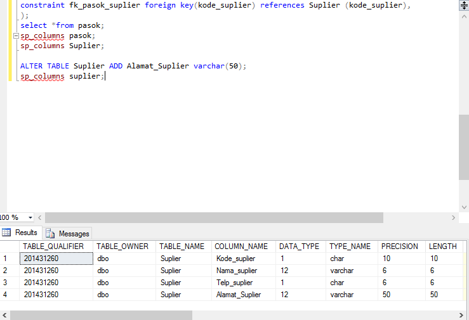
Task: Select the TABLE_OWNER column header
Action: 124,246
